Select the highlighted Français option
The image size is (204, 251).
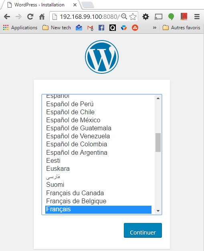[99, 210]
